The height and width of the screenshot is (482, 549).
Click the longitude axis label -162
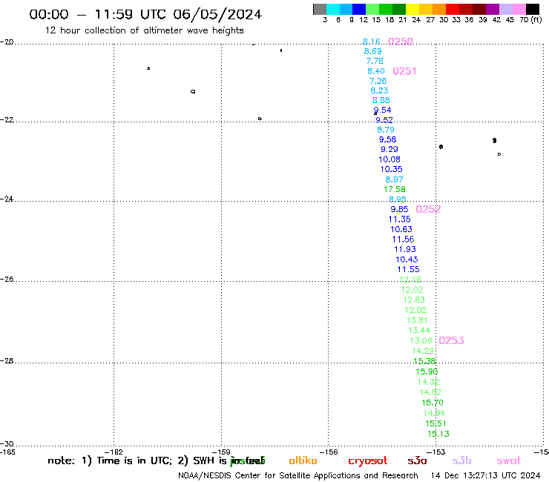tap(114, 452)
